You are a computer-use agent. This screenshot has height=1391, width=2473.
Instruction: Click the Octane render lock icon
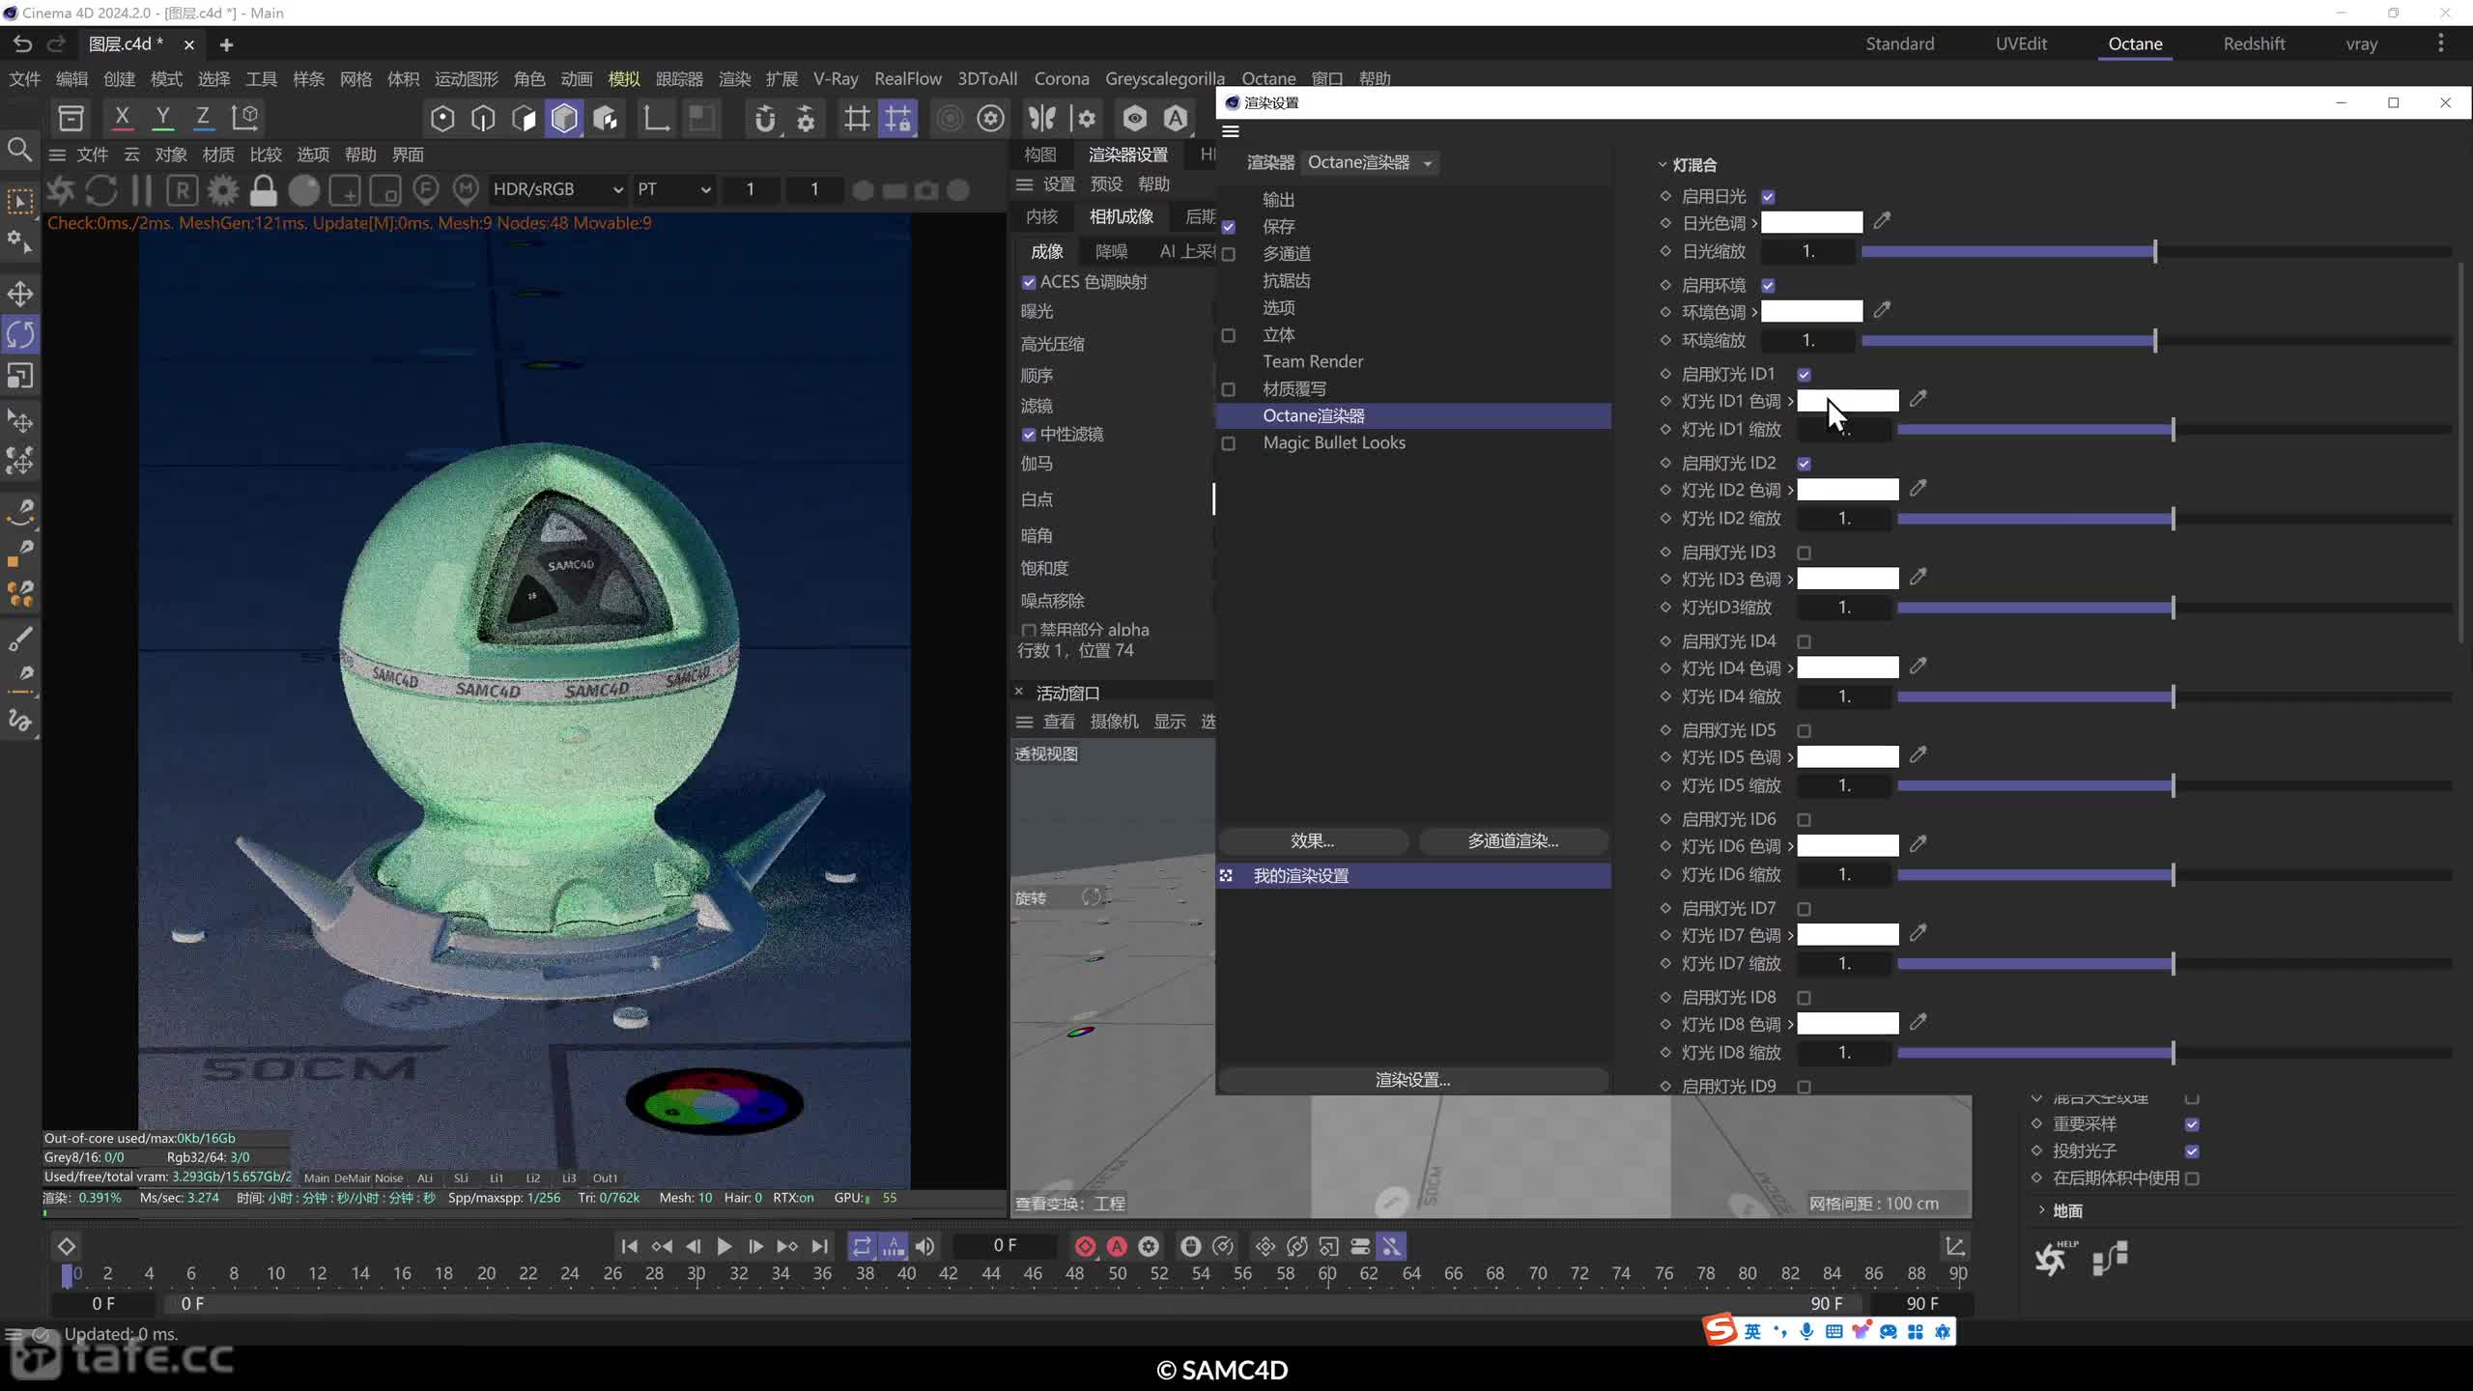click(263, 190)
